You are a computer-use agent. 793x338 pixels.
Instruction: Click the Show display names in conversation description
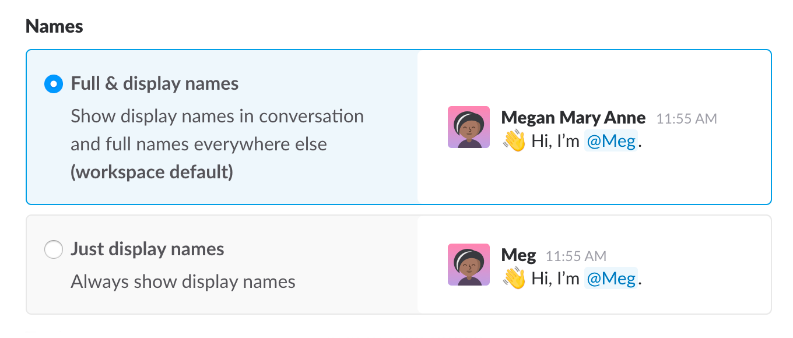(217, 117)
